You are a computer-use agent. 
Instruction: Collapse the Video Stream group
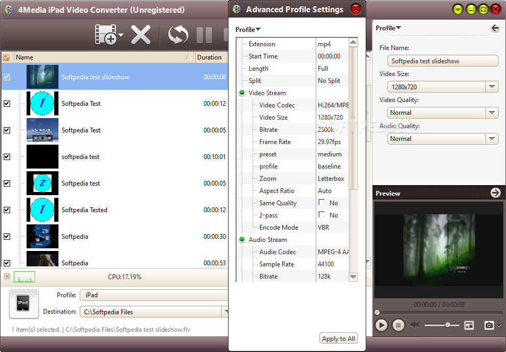point(242,93)
